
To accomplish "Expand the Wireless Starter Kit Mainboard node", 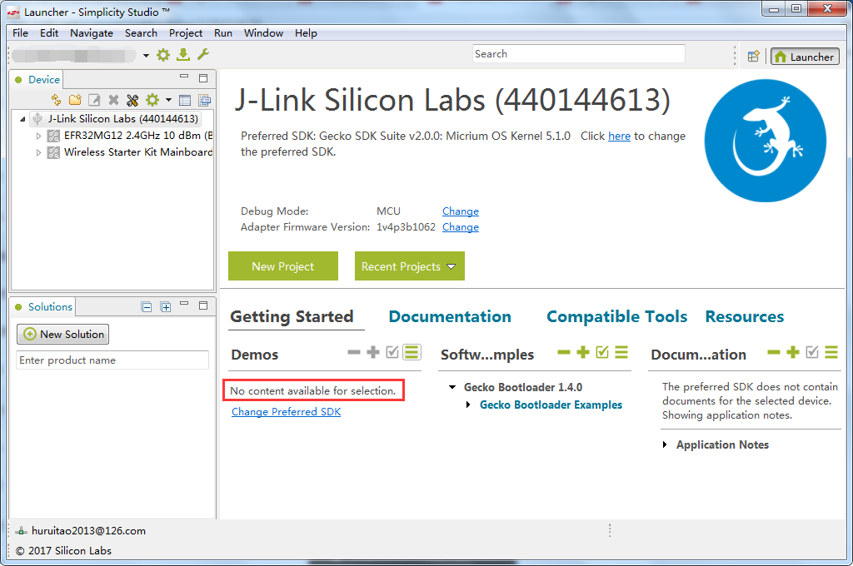I will tap(38, 153).
